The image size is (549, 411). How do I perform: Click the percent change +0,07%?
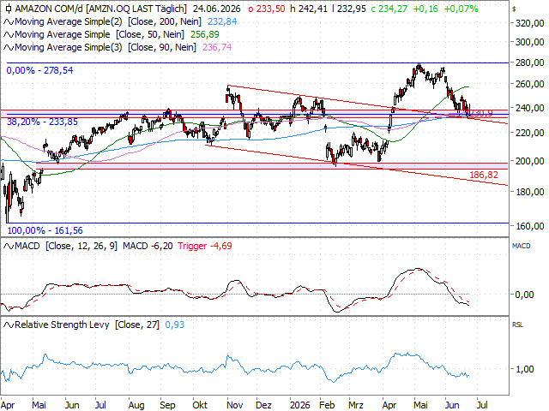(462, 9)
